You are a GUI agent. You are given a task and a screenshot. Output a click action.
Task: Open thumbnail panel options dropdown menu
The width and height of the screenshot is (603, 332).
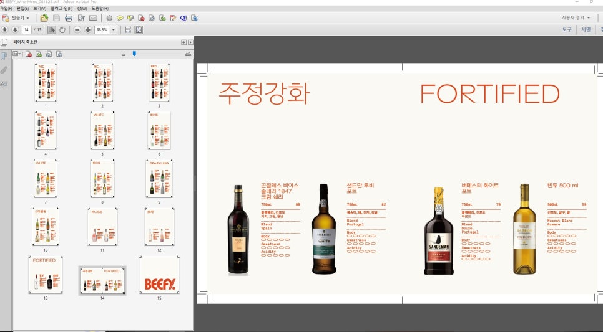click(x=16, y=54)
